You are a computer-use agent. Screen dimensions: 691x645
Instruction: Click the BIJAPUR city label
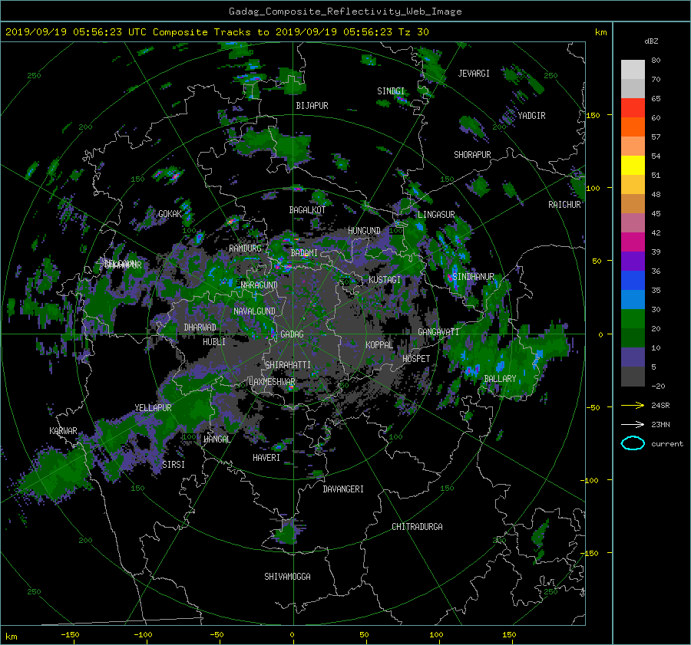(312, 106)
